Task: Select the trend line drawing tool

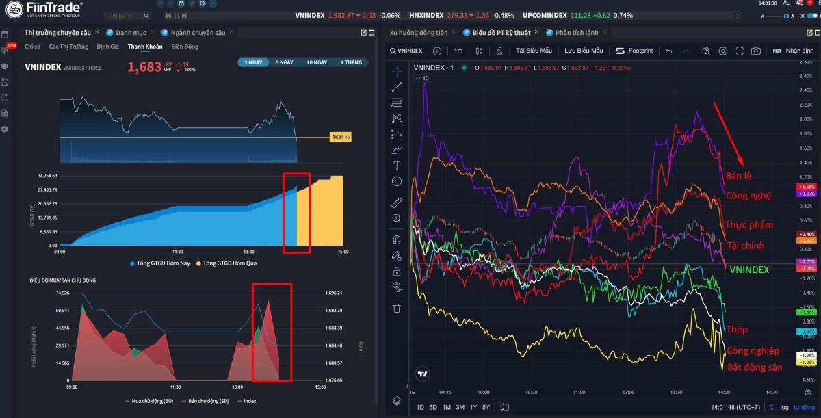Action: pos(397,87)
